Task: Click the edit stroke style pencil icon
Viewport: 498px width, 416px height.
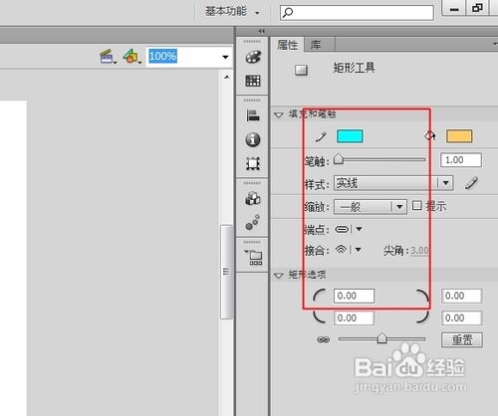Action: [x=471, y=183]
